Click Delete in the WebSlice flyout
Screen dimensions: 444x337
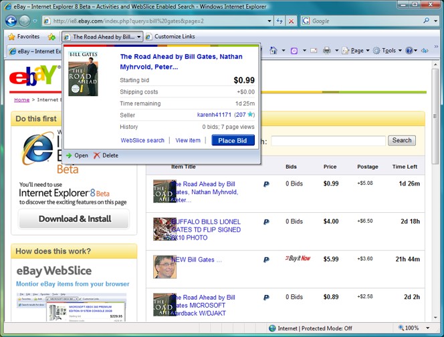(106, 155)
